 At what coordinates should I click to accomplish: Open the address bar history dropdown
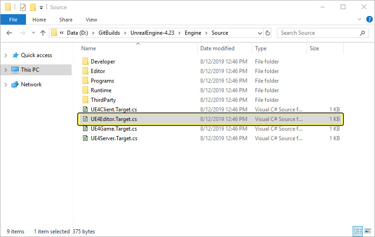pos(260,33)
